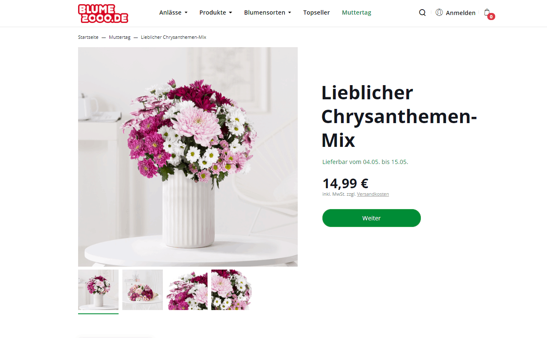Go to Startseite breadcrumb
This screenshot has width=547, height=338.
point(88,37)
